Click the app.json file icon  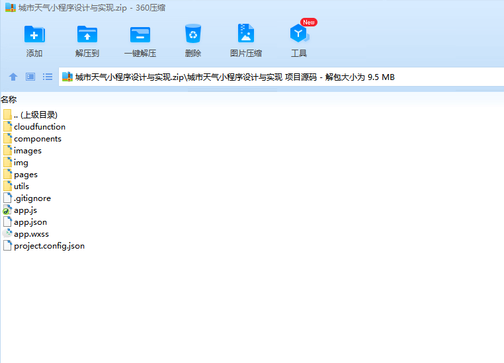(x=7, y=222)
